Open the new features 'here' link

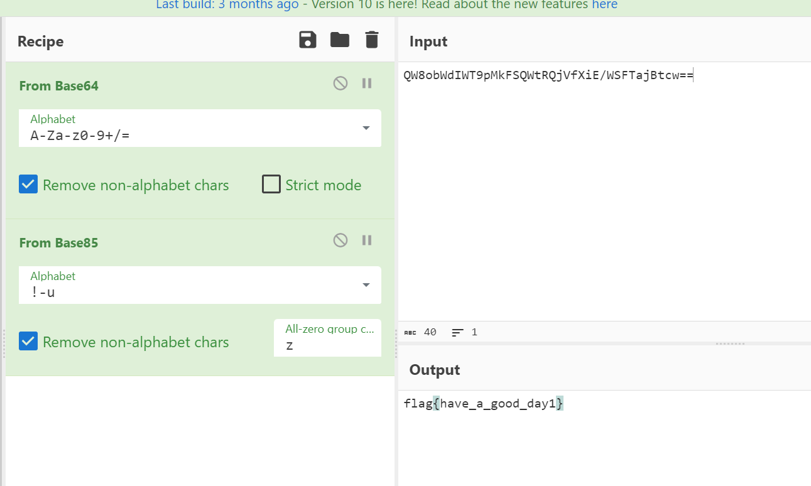coord(604,5)
